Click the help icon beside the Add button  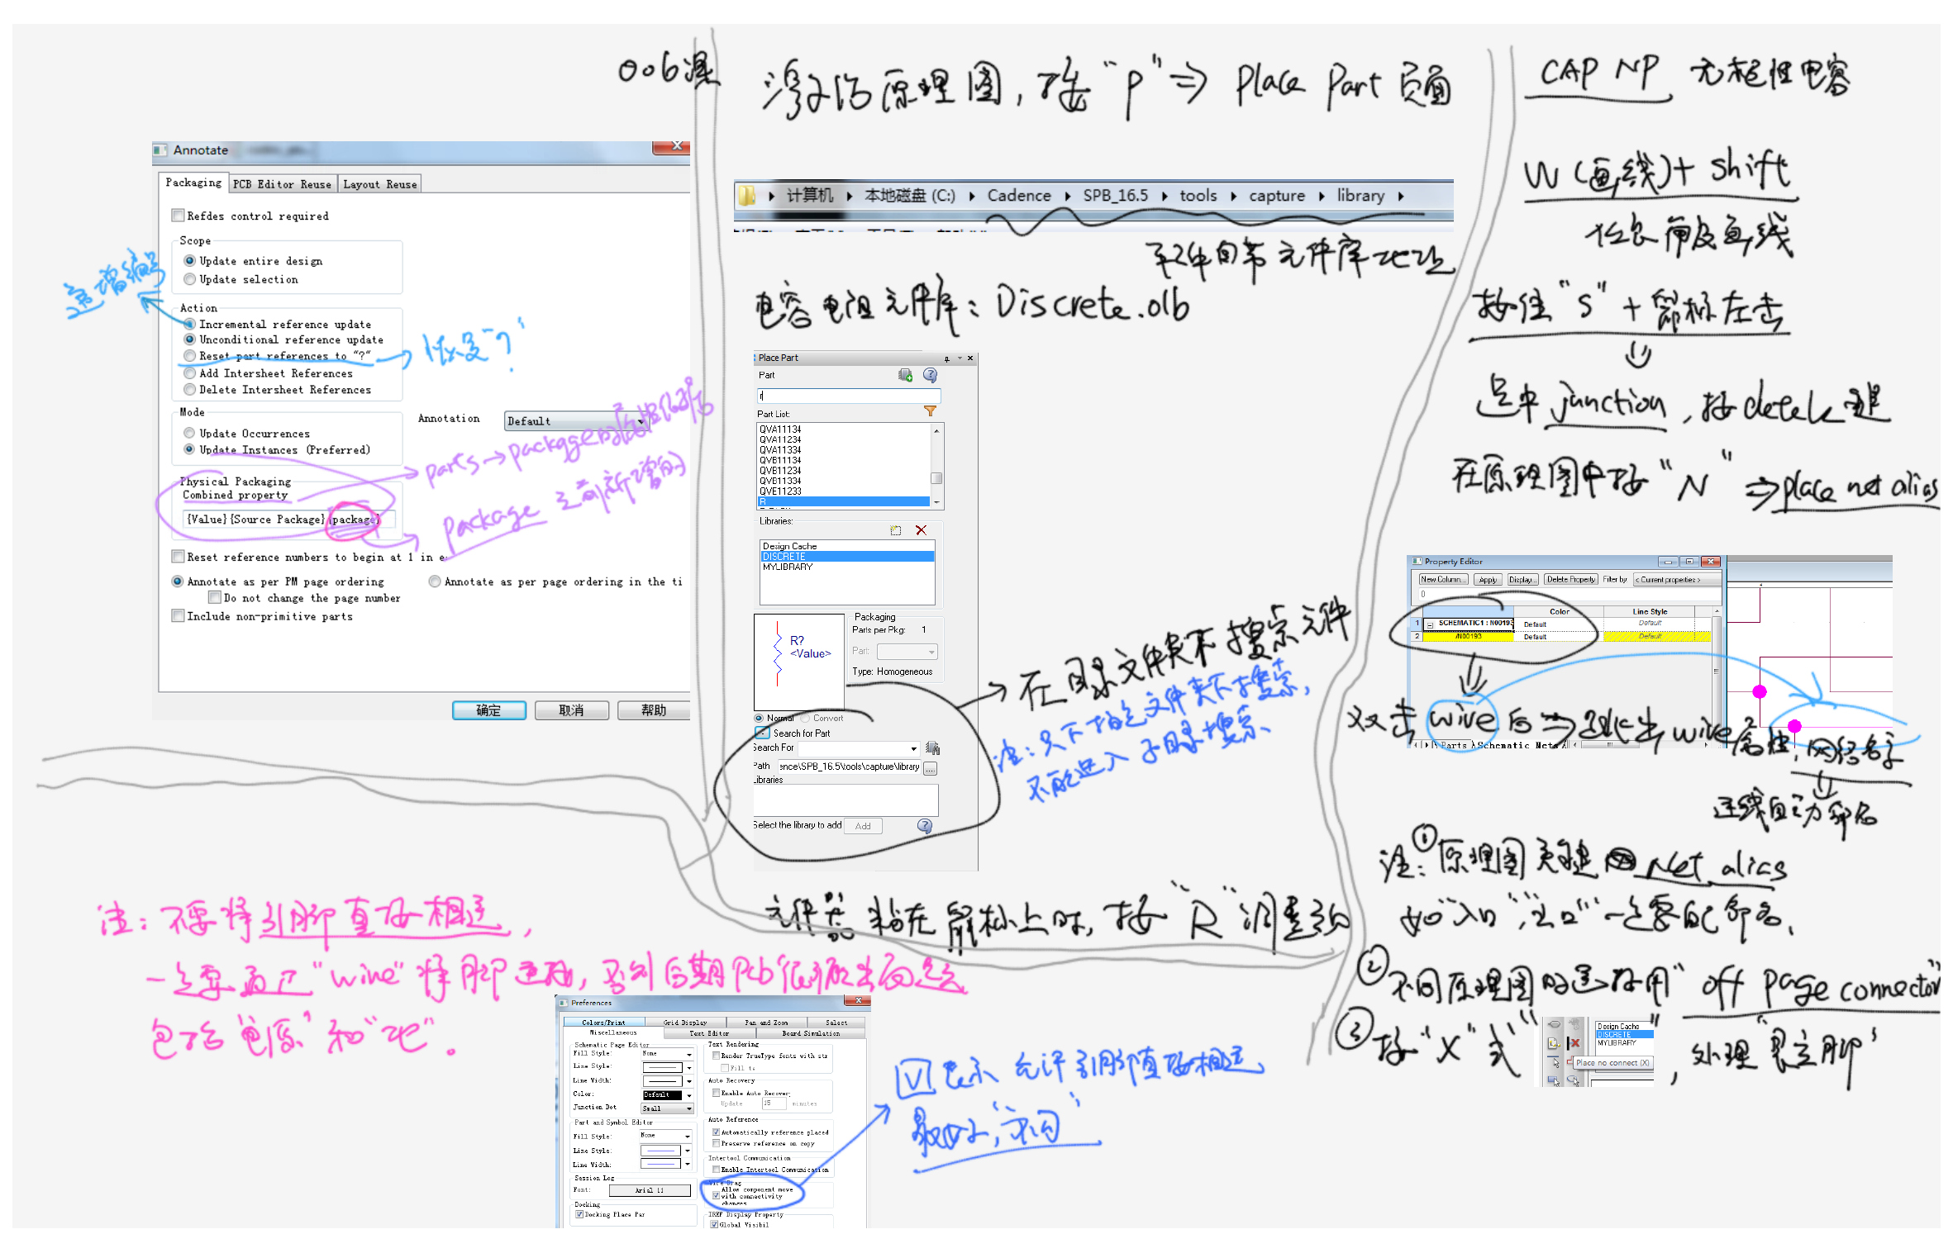point(925,826)
